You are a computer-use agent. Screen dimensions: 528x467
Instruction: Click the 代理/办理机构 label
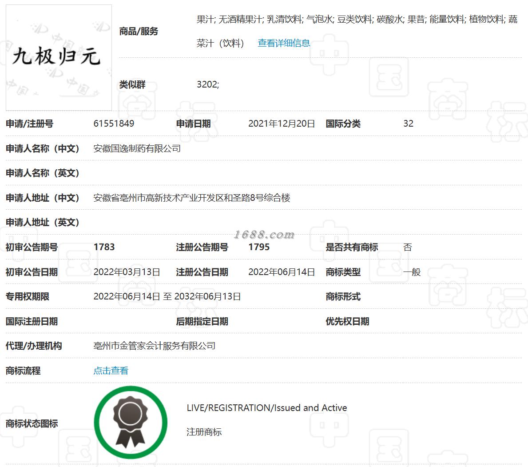tap(34, 346)
